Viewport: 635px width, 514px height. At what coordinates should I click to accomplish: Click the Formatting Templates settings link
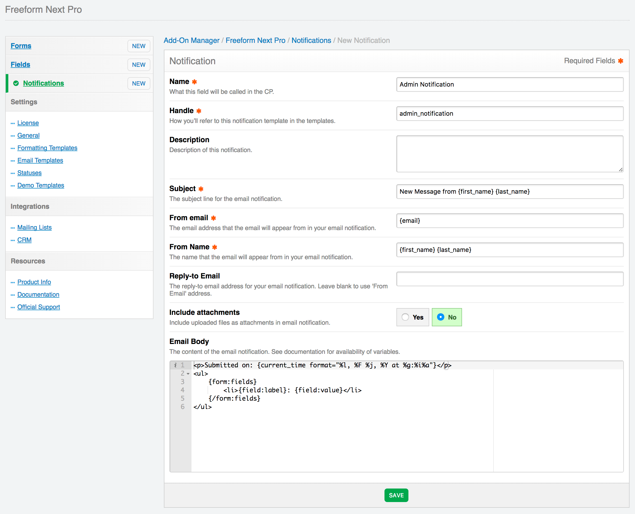(47, 147)
